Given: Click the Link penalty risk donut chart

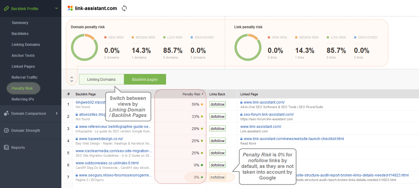Looking at the screenshot, I should pos(248,47).
